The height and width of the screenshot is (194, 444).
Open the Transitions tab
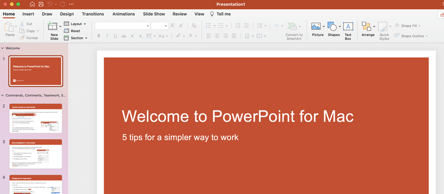click(93, 14)
